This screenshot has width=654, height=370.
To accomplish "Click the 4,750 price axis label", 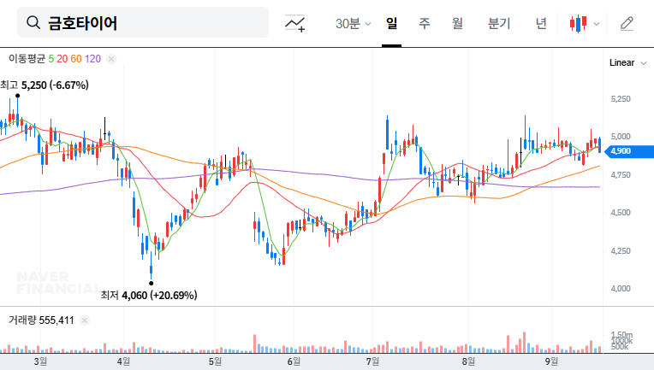I will tap(621, 175).
